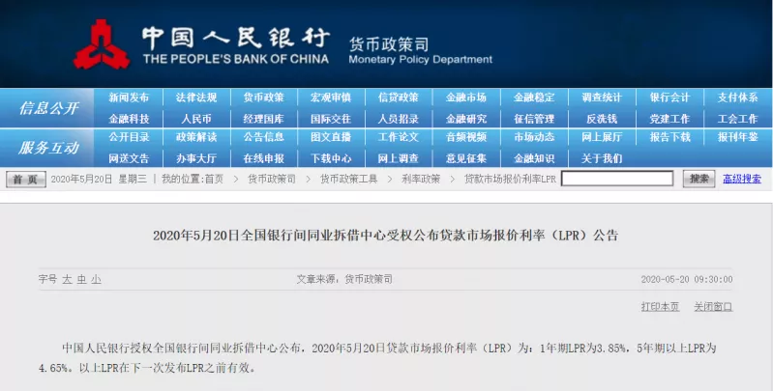The width and height of the screenshot is (773, 391).
Task: Click 打印本页 print link
Action: 660,306
